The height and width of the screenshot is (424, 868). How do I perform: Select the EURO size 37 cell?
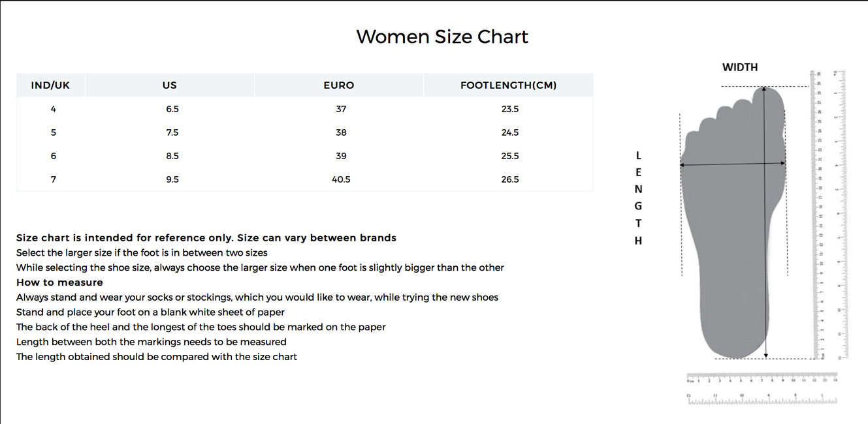click(341, 109)
